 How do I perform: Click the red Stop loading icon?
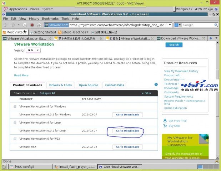32,25
